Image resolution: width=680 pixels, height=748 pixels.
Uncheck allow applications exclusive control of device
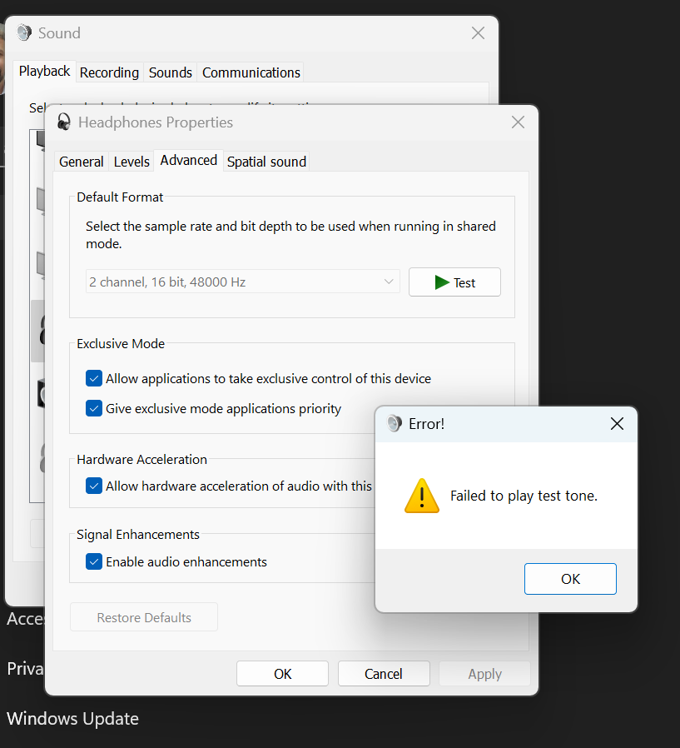[x=94, y=378]
